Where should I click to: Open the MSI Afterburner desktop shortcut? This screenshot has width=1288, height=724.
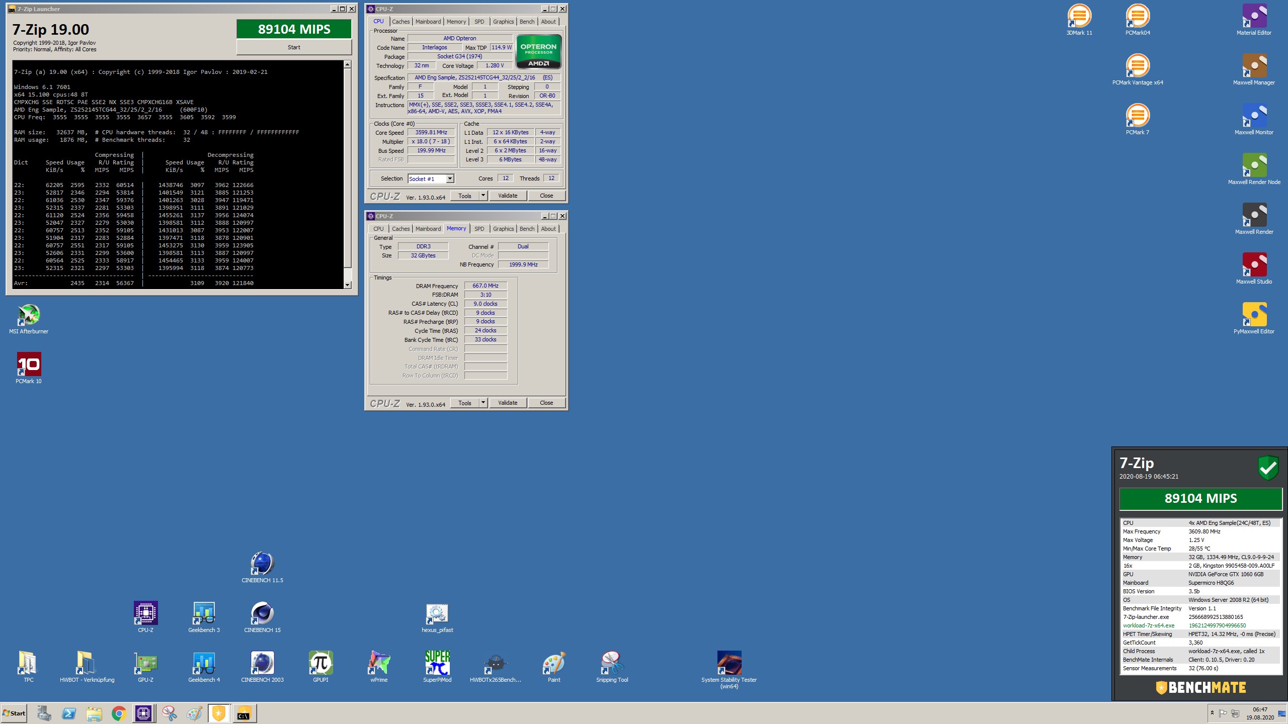point(29,319)
